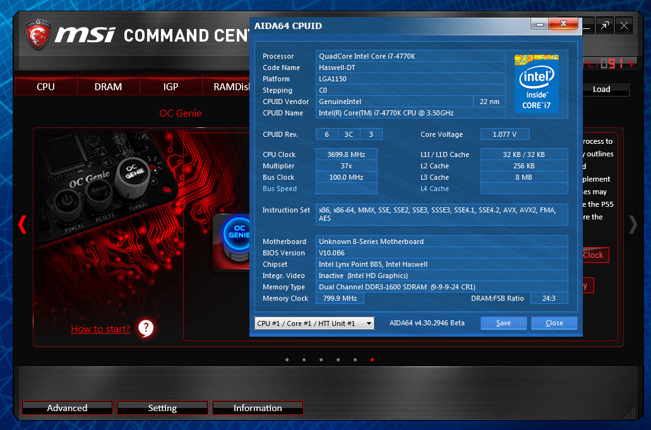Viewport: 651px width, 430px height.
Task: Switch to the DRAM tab
Action: tap(109, 86)
